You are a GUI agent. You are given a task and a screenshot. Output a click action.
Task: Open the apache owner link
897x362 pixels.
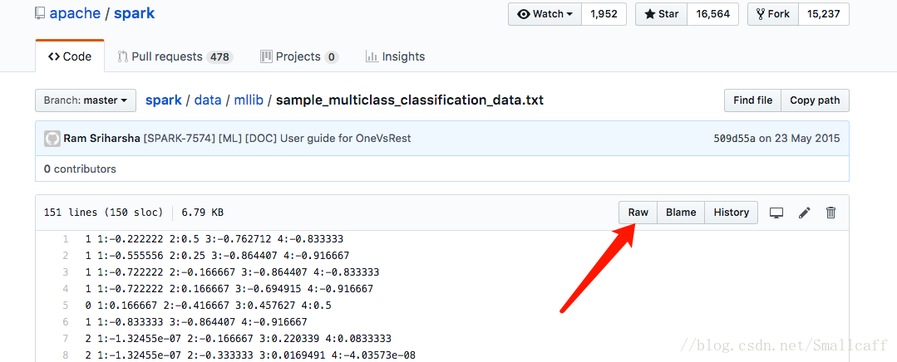coord(76,14)
